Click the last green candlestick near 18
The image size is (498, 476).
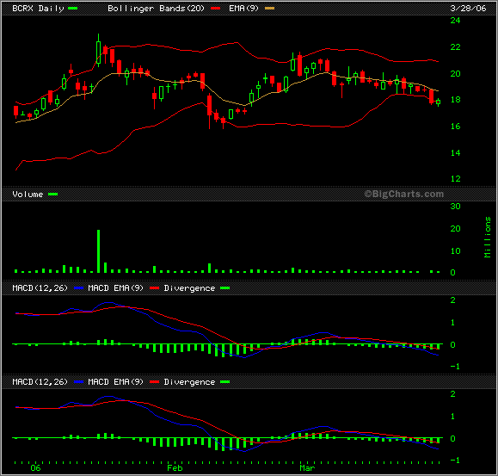click(439, 102)
